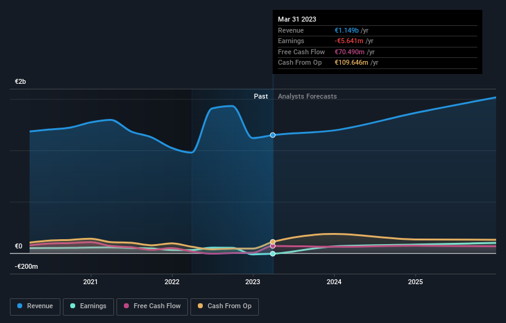Screen dimensions: 506x323
Task: Click the Mar 31 2023 tooltip date
Action: click(297, 19)
